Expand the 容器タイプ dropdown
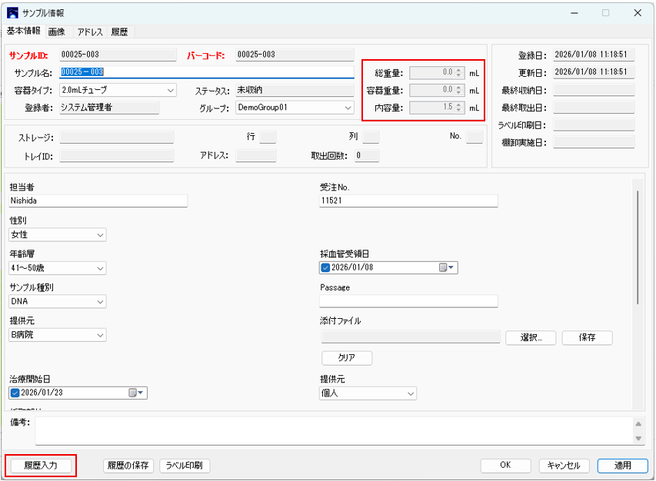This screenshot has height=481, width=656. tap(171, 90)
